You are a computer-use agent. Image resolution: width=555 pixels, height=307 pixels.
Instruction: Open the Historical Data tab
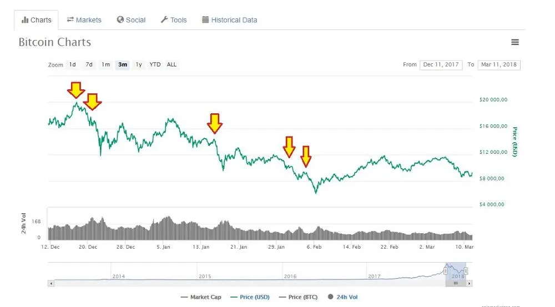tap(229, 20)
